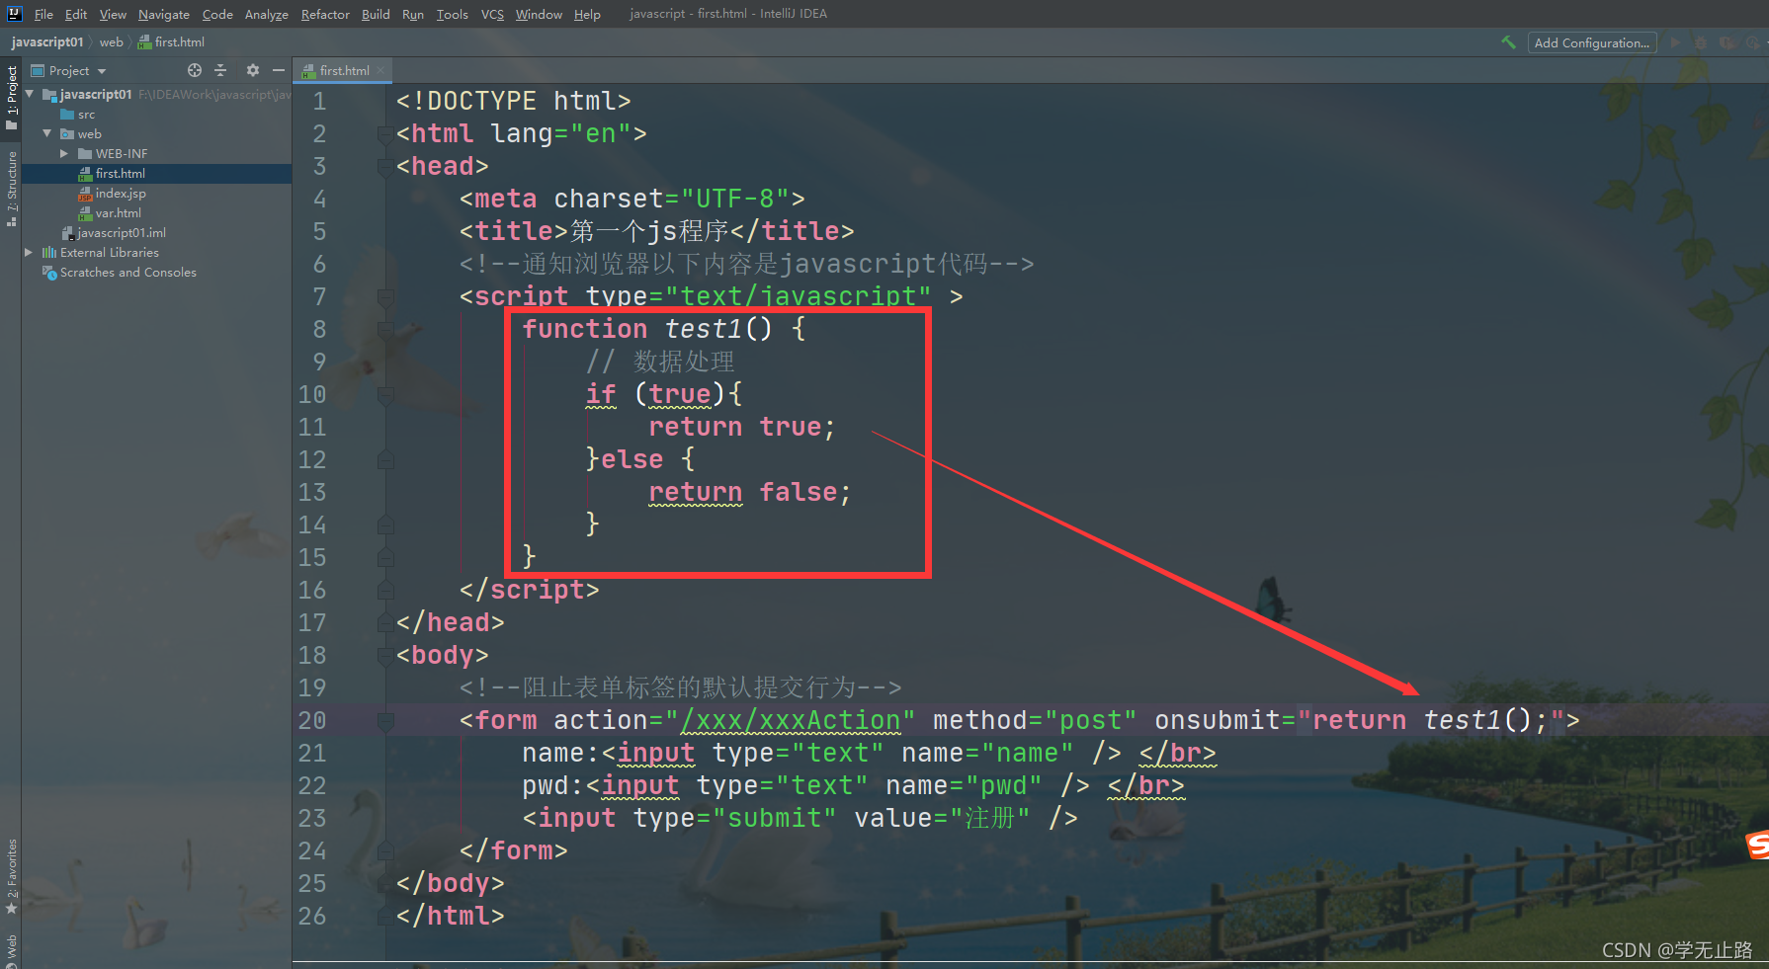Open the View menu

113,14
